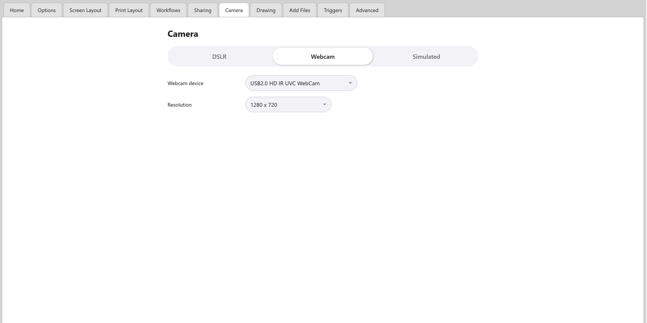The width and height of the screenshot is (647, 323).
Task: Open the Add Files tab
Action: 300,10
